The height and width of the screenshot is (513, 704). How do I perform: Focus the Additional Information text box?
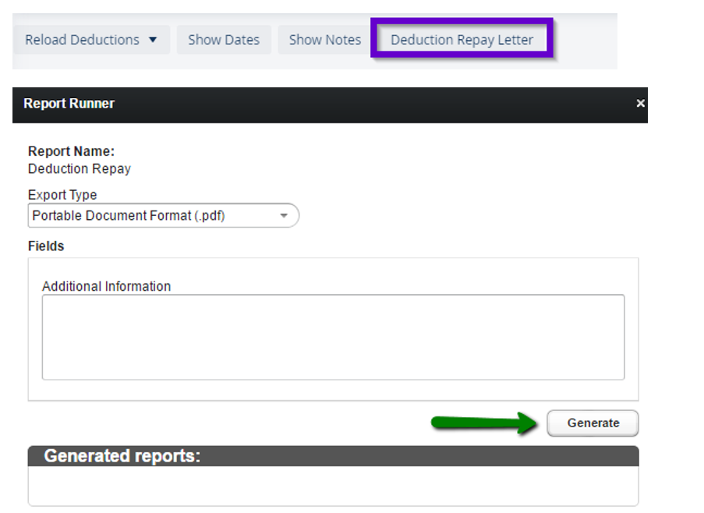click(333, 337)
